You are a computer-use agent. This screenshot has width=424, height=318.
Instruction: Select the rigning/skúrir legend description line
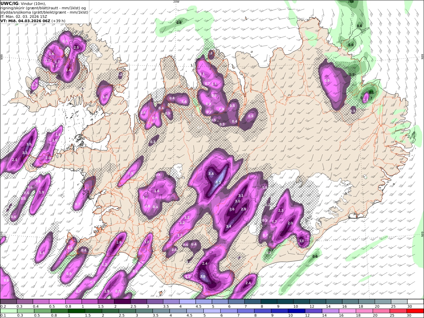(x=43, y=8)
